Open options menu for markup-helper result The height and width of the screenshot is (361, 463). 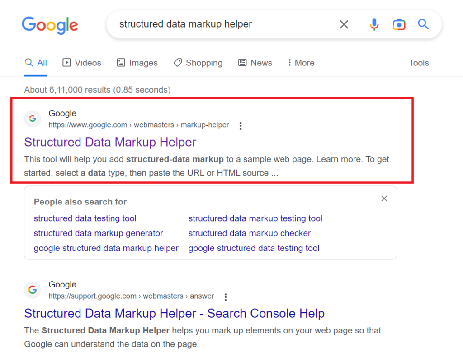click(x=241, y=126)
